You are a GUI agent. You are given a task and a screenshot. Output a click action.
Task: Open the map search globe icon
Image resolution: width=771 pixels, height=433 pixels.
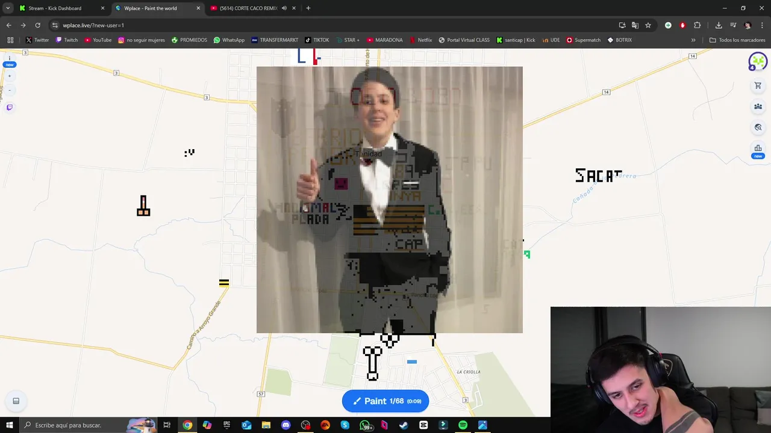[758, 127]
